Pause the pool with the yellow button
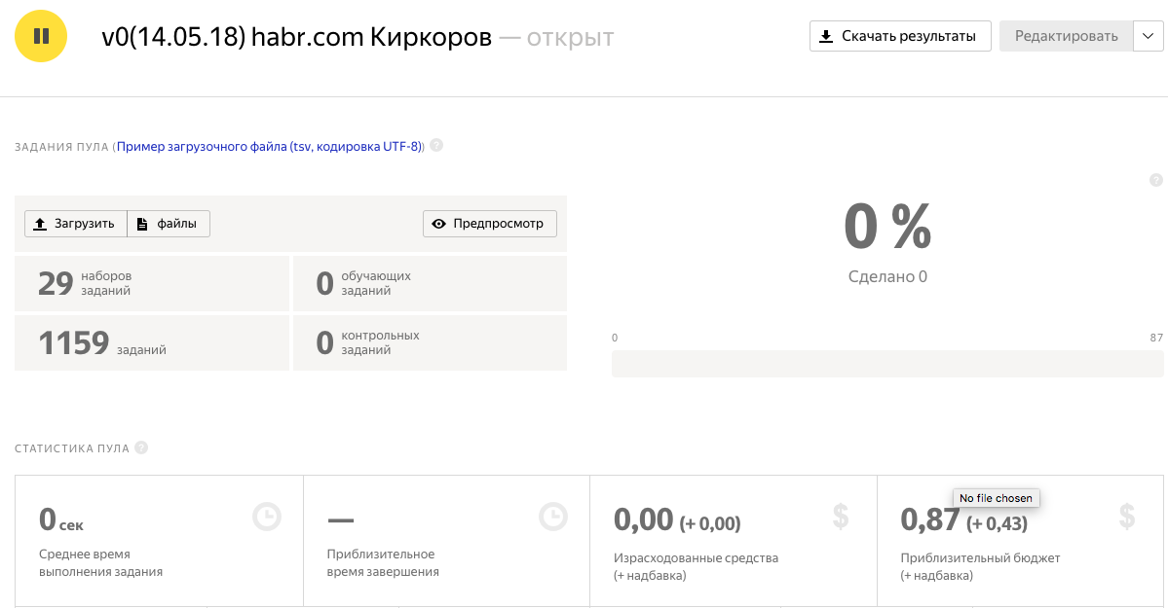 click(41, 37)
